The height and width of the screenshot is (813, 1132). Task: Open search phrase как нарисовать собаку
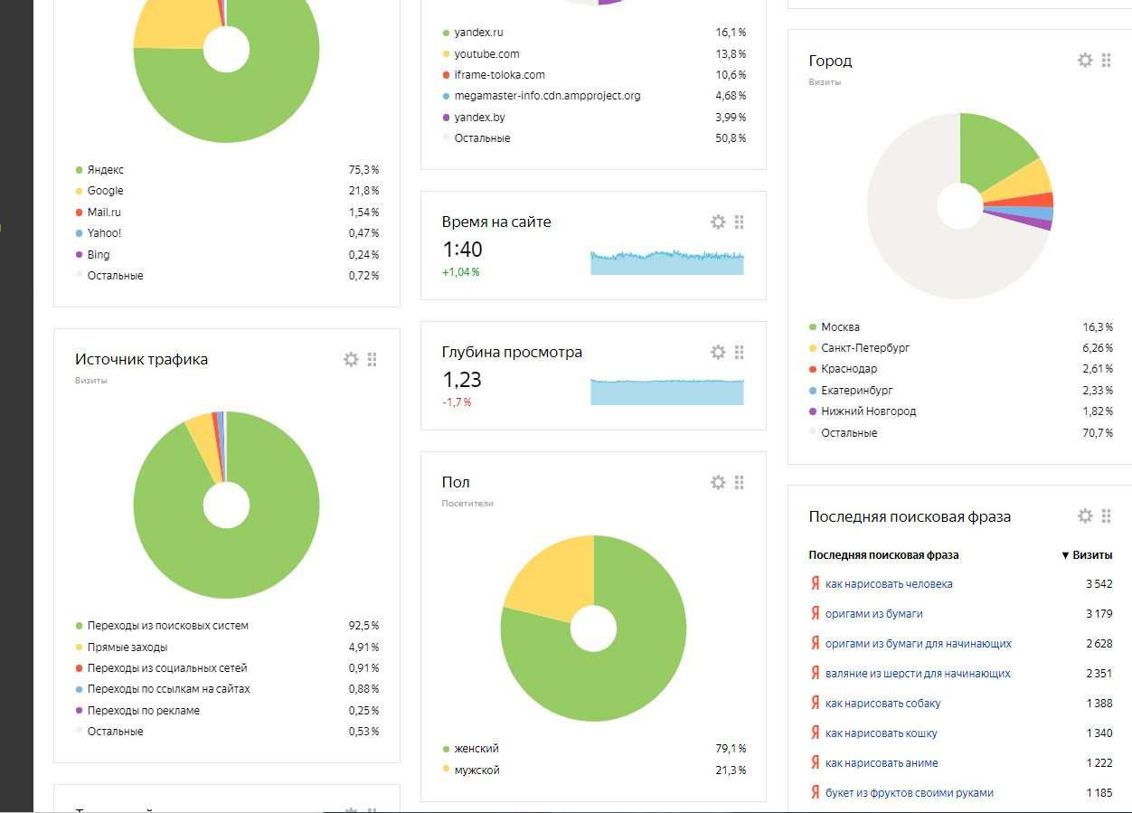[x=883, y=704]
